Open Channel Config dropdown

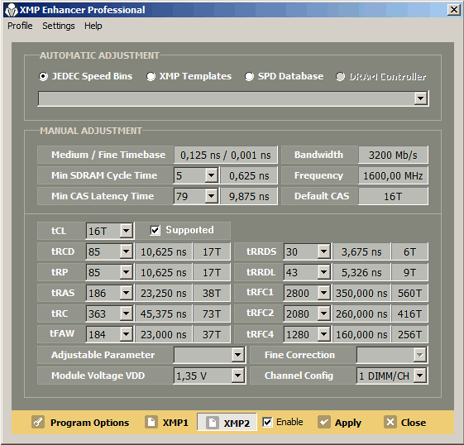[420, 376]
